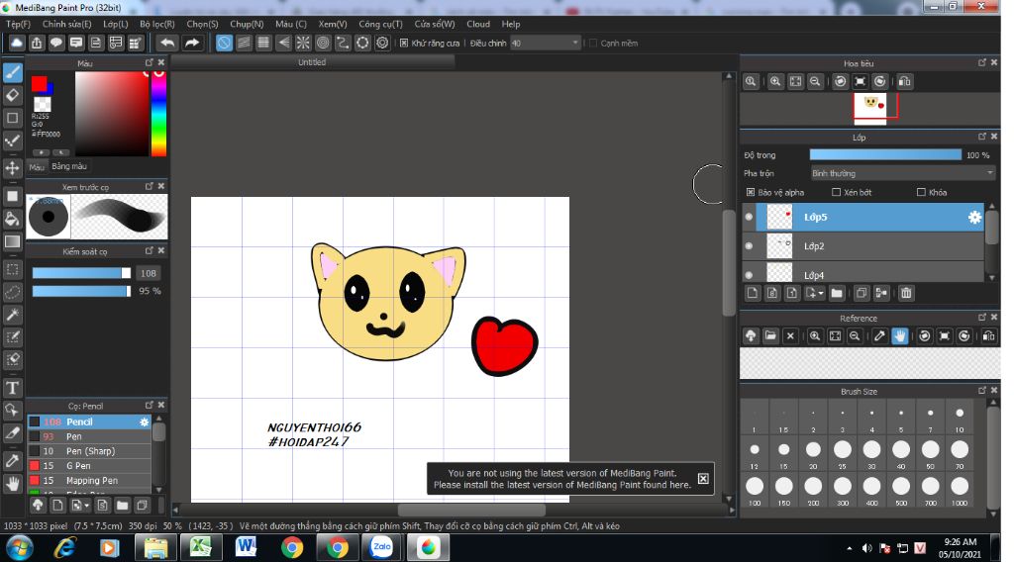
Task: Click the Undo arrow
Action: 167,44
